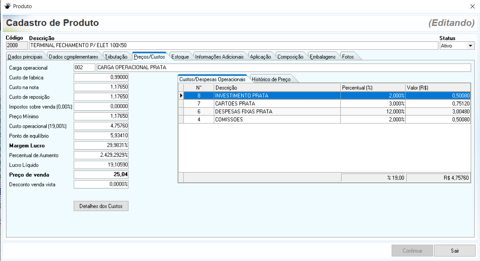480x261 pixels.
Task: Click into the Descrição text field
Action: [233, 45]
